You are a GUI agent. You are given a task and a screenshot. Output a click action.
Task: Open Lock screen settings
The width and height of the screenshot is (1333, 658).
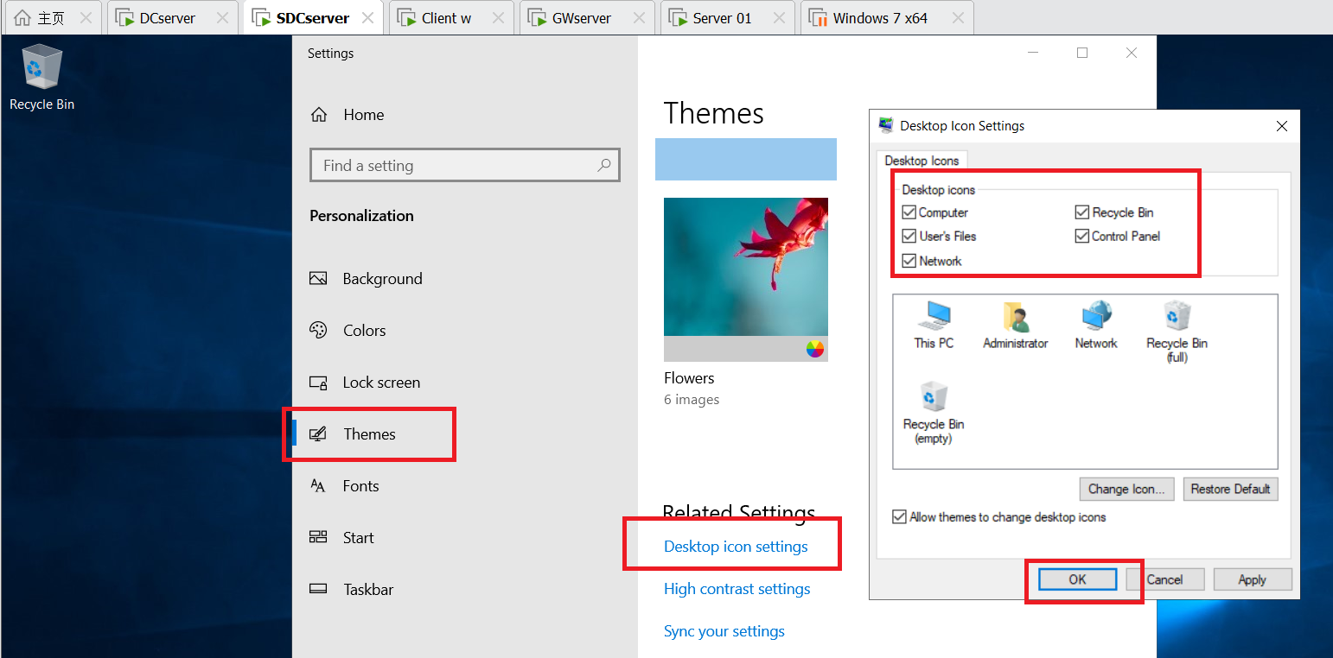click(x=382, y=382)
